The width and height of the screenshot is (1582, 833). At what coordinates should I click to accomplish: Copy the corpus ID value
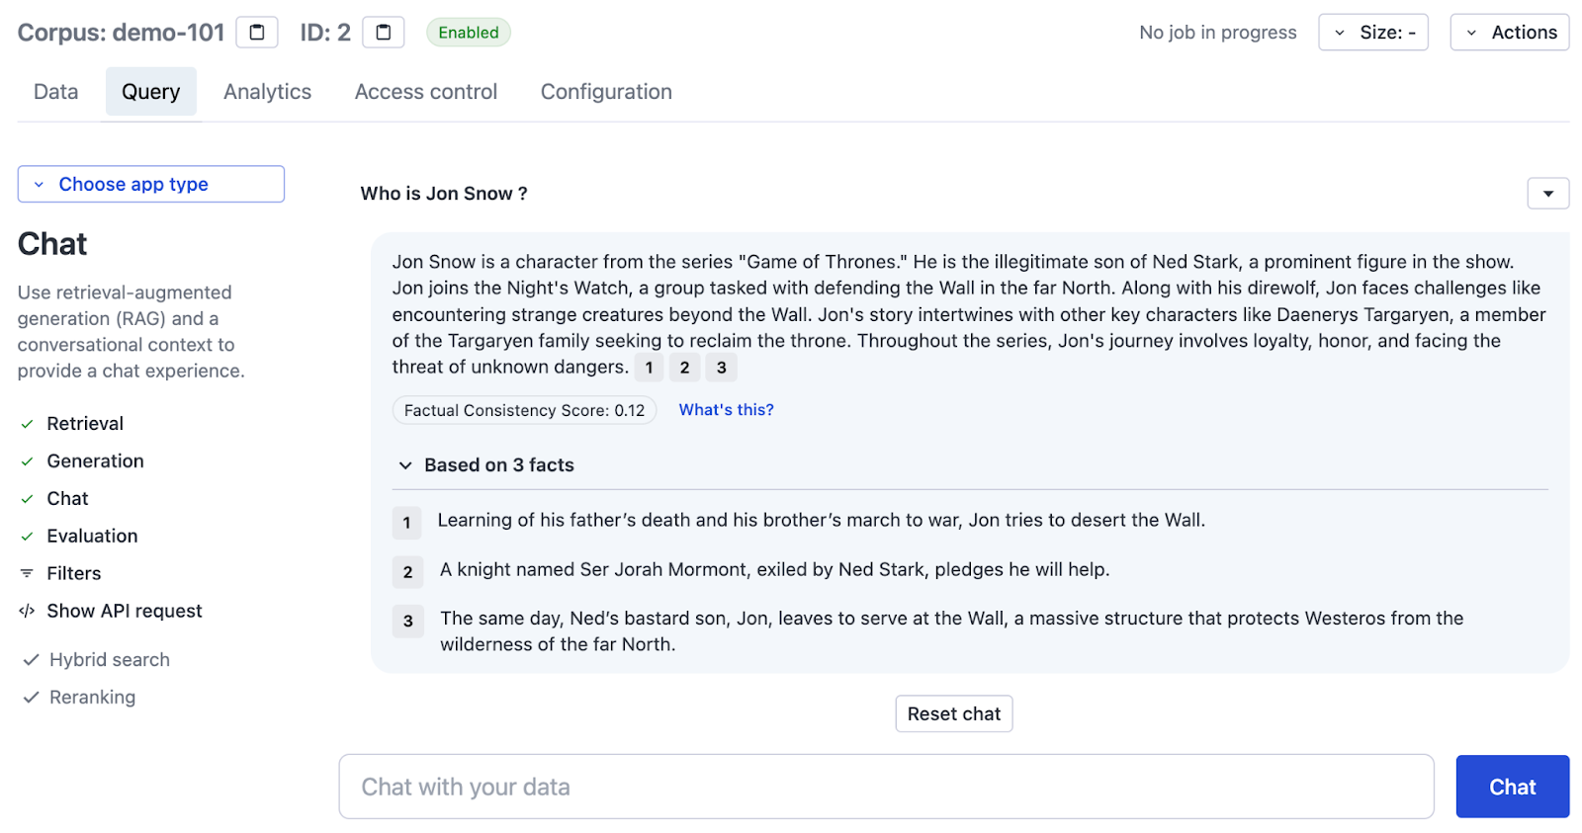pos(384,33)
